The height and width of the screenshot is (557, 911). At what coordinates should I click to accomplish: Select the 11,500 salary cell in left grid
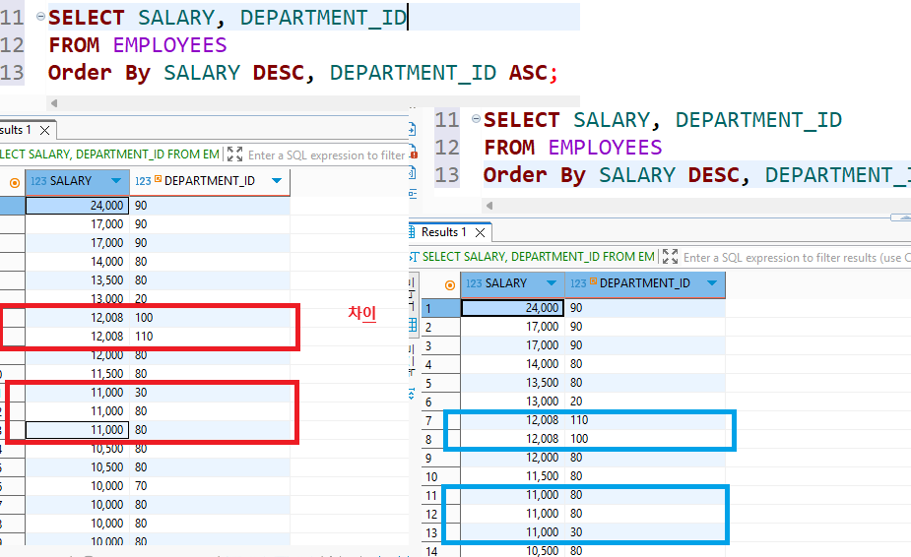click(x=77, y=373)
